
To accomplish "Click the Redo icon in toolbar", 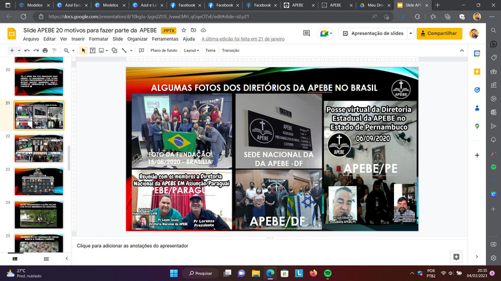I will coord(36,50).
